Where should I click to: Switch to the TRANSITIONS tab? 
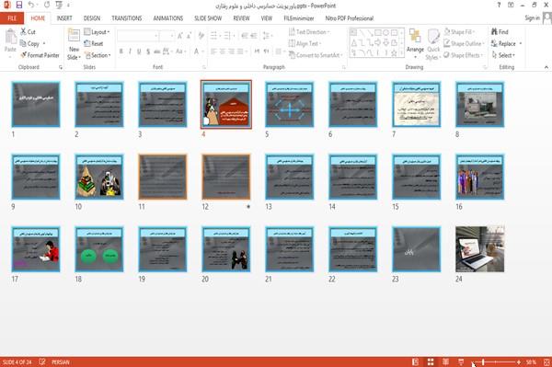(x=127, y=18)
